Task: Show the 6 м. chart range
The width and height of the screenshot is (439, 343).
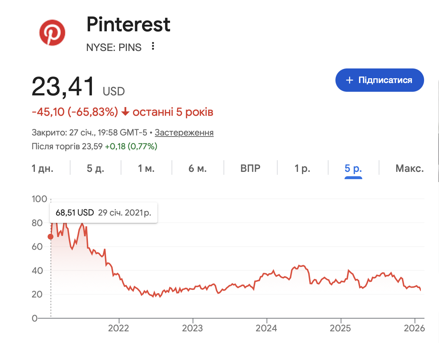Action: (x=198, y=169)
